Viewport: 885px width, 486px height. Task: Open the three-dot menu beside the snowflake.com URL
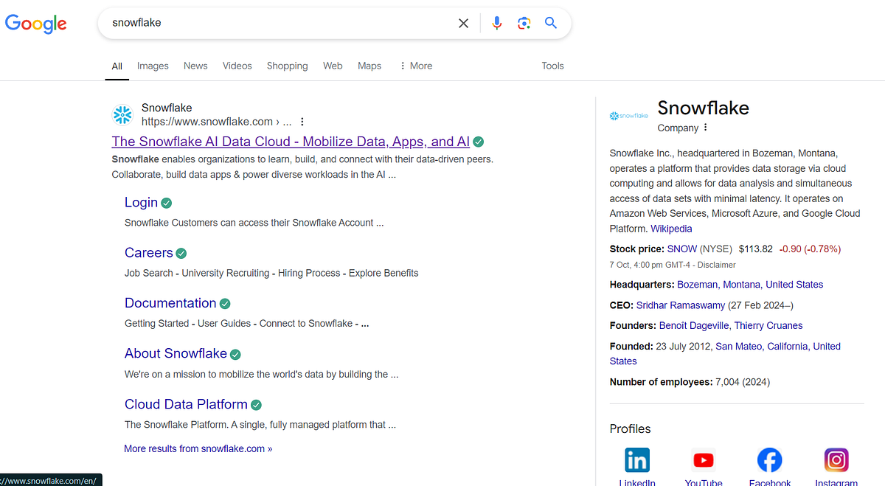coord(302,121)
